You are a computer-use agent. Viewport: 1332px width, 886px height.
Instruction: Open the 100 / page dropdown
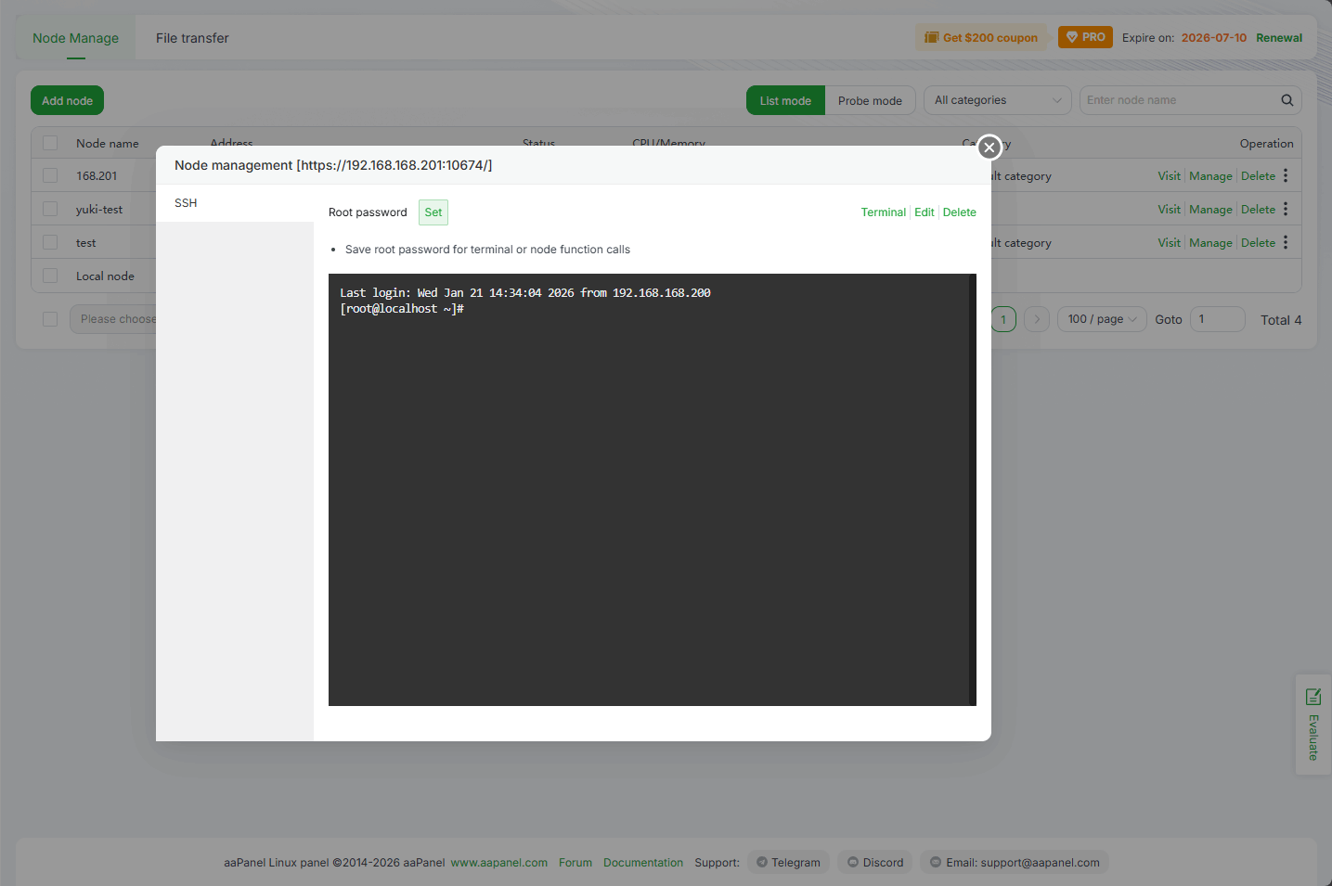point(1101,319)
